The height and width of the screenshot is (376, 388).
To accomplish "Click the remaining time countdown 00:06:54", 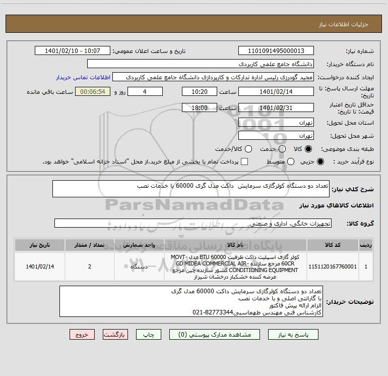I will coord(93,91).
